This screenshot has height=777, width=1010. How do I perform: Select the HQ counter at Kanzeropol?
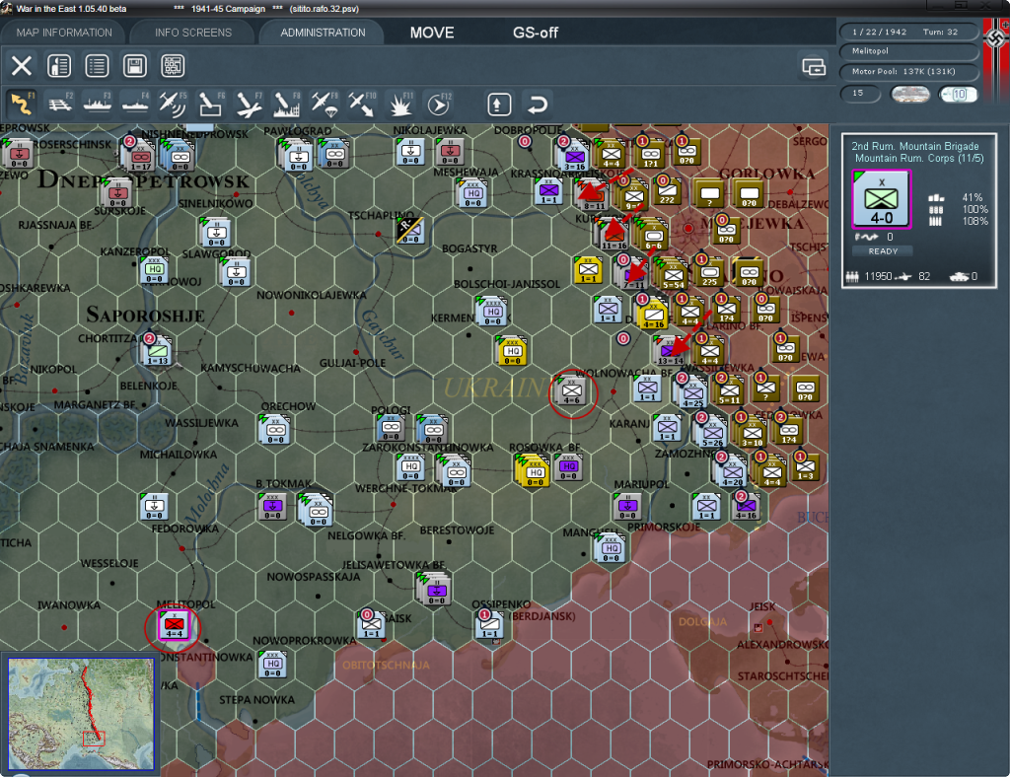(x=154, y=270)
